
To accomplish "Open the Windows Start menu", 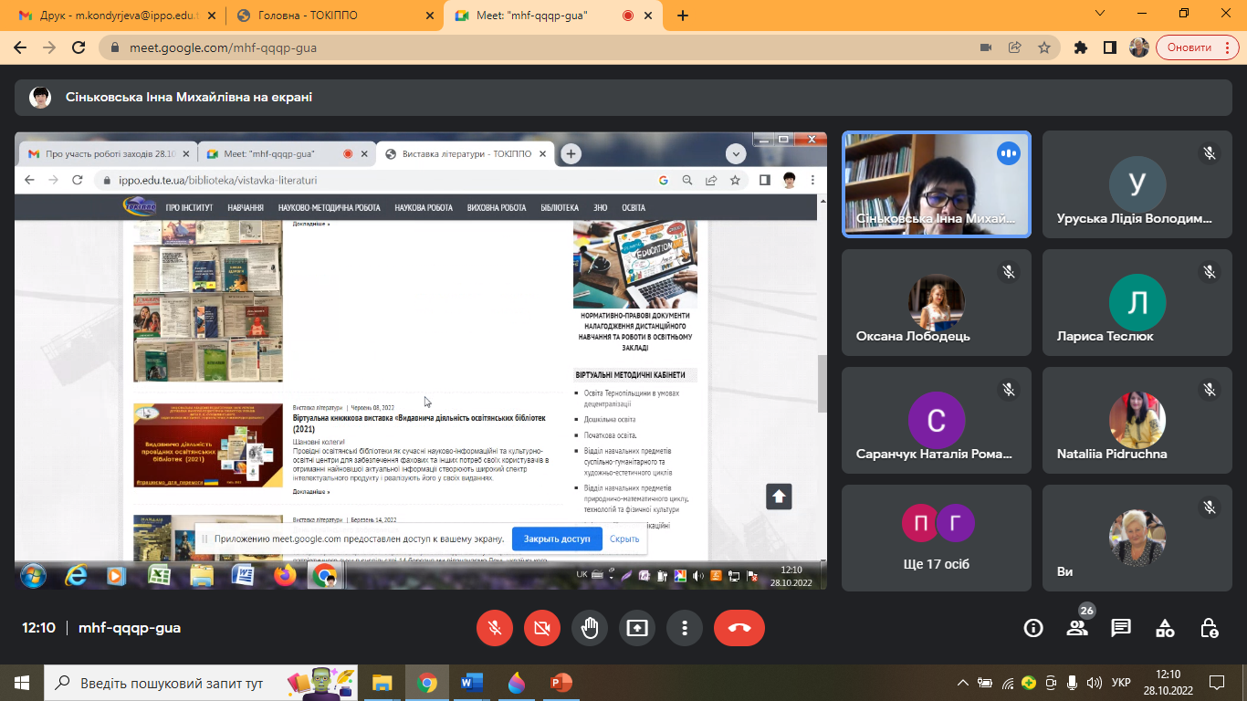I will pos(21,683).
